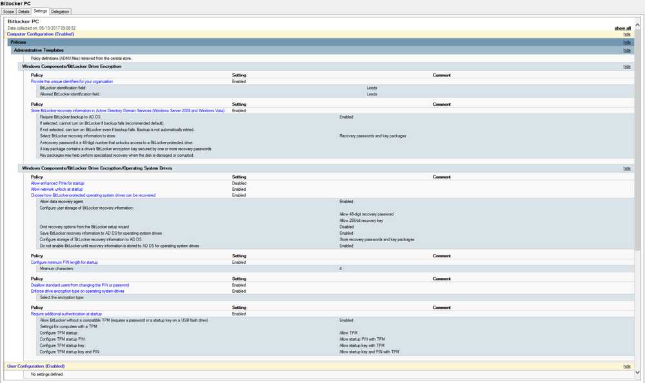Viewport: 645px width, 383px height.
Task: Select 'Windows Components/BitLocker Drive Encryption/Operating System Drives' heading
Action: tap(97, 168)
